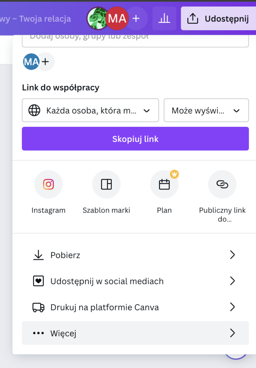Open Udostępnij w social mediach option

[x=135, y=281]
